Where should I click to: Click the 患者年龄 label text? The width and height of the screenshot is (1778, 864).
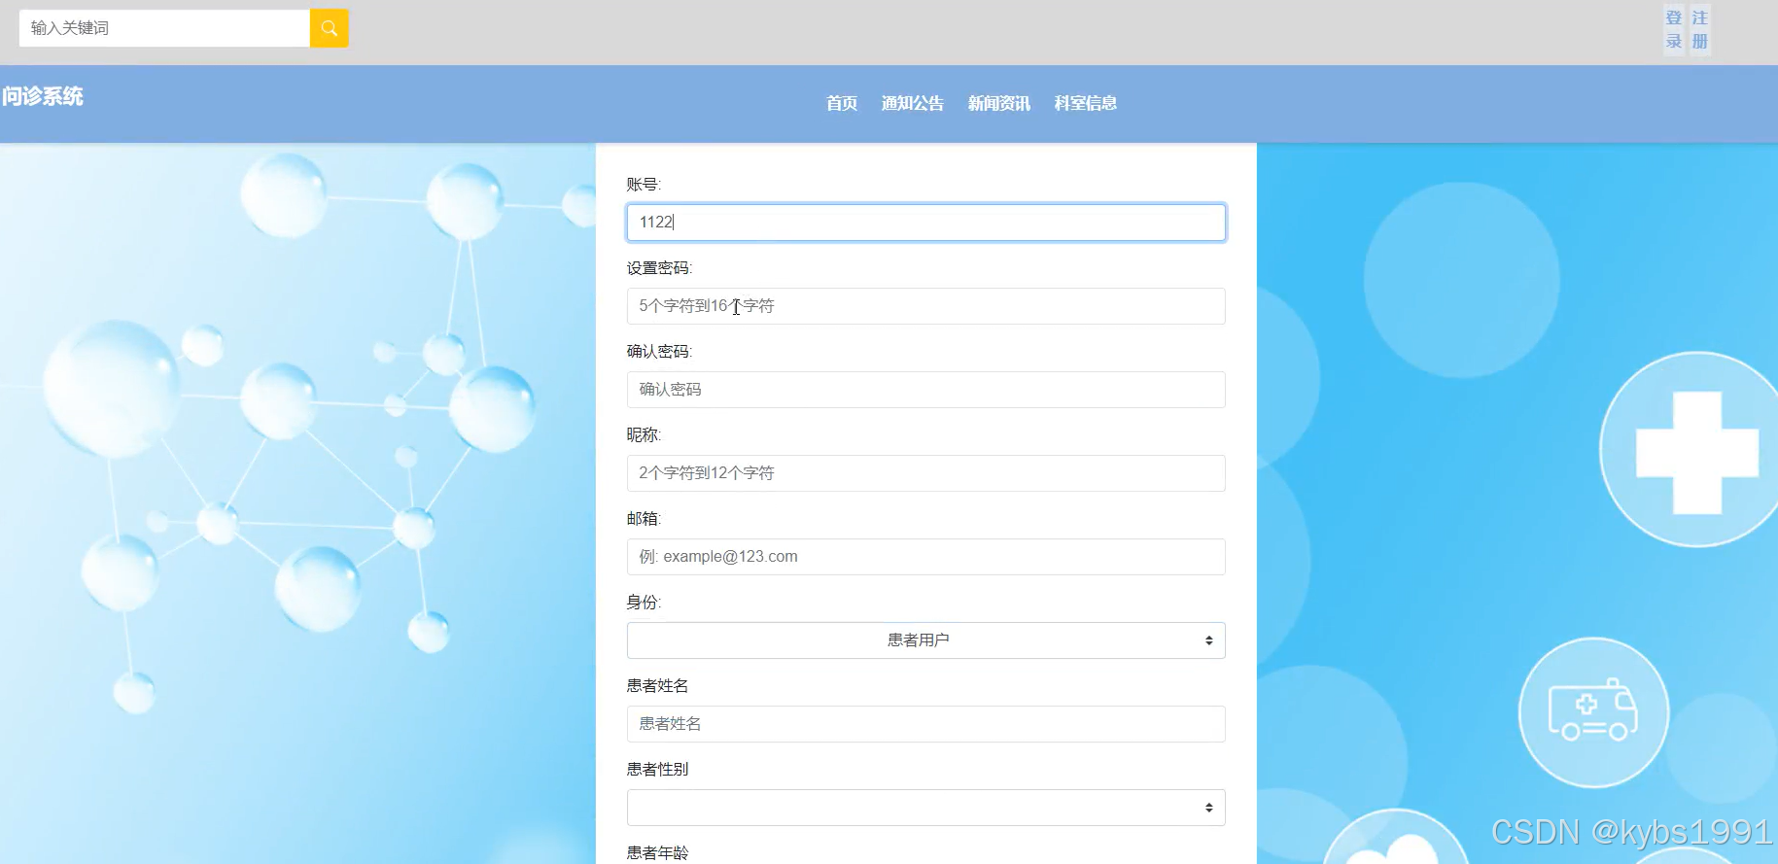pos(657,853)
